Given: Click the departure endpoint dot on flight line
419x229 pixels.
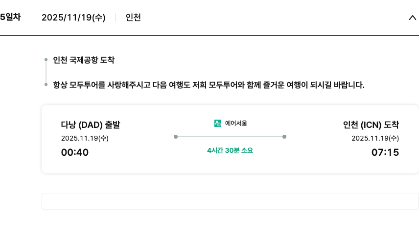Looking at the screenshot, I should coord(176,137).
